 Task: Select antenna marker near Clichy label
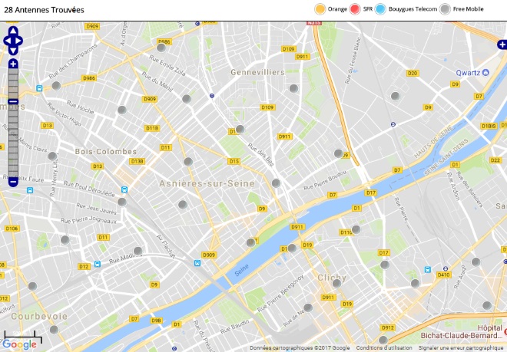coord(336,284)
